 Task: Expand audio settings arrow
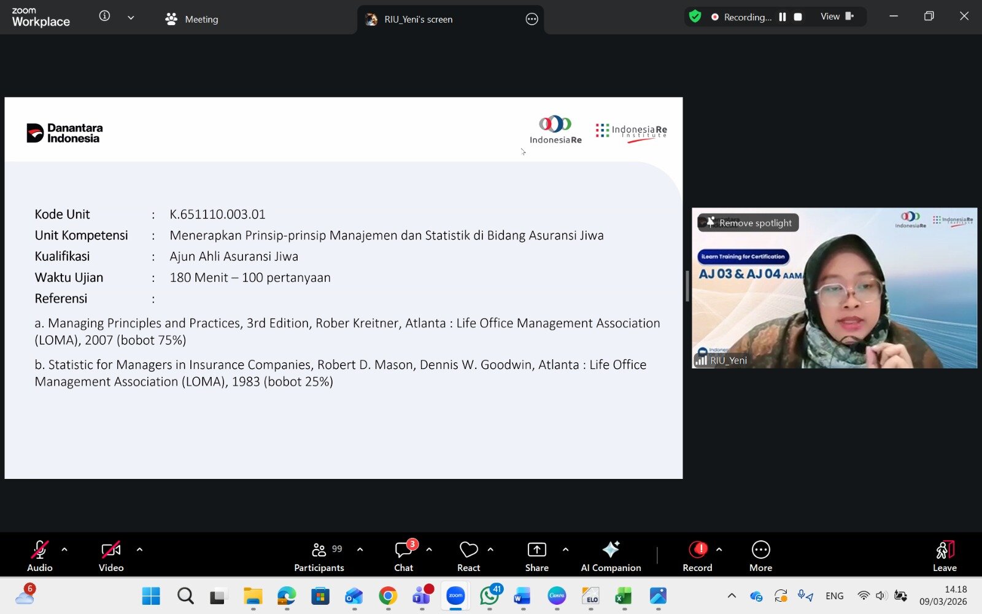click(64, 550)
